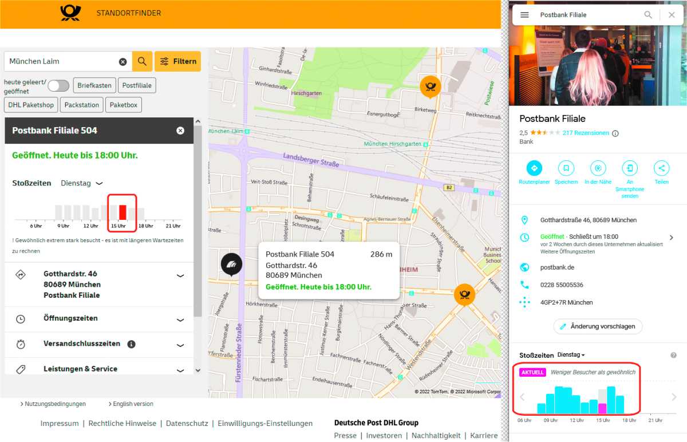The image size is (687, 442).
Task: Click the orange search magnifier button
Action: (142, 61)
